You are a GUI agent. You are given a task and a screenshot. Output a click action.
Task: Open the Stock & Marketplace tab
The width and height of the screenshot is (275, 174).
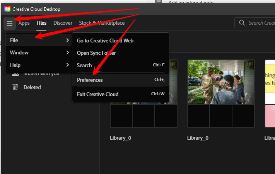pyautogui.click(x=102, y=23)
